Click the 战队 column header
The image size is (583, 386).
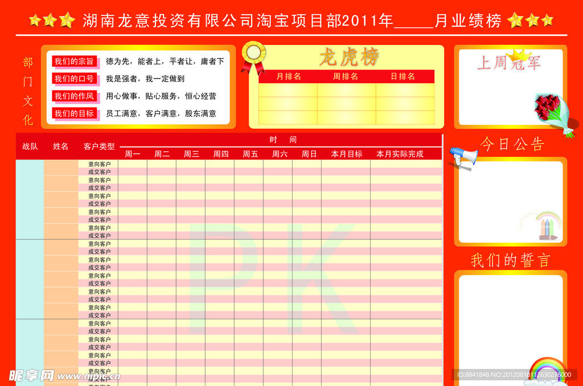pyautogui.click(x=30, y=146)
